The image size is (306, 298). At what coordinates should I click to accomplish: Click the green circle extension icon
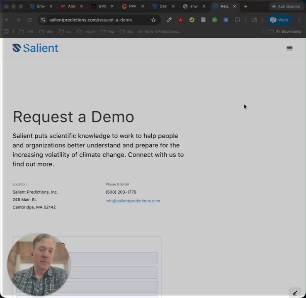pos(214,20)
